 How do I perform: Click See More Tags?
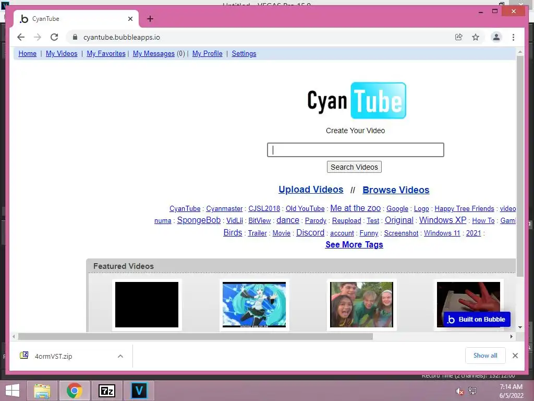(354, 244)
